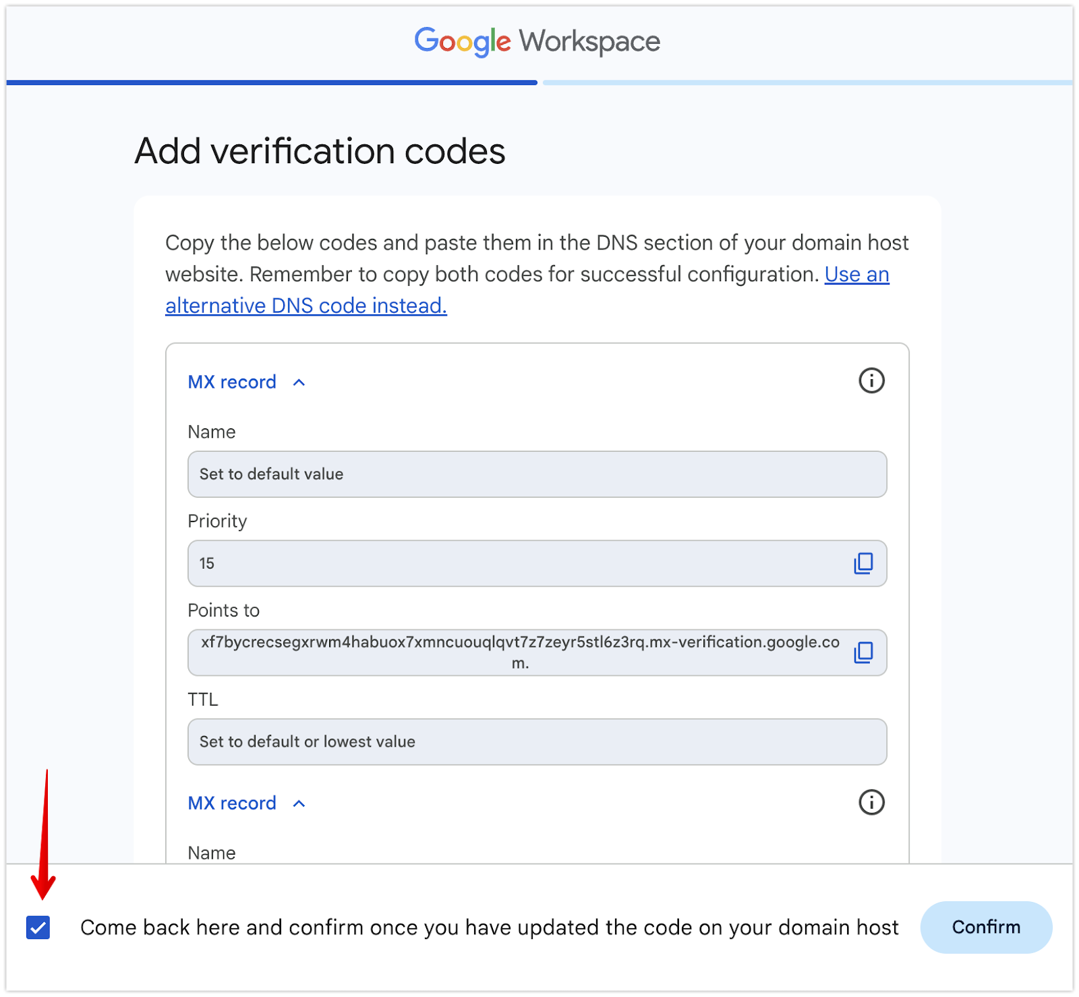Open info icon for first MX record
This screenshot has height=997, width=1079.
871,381
